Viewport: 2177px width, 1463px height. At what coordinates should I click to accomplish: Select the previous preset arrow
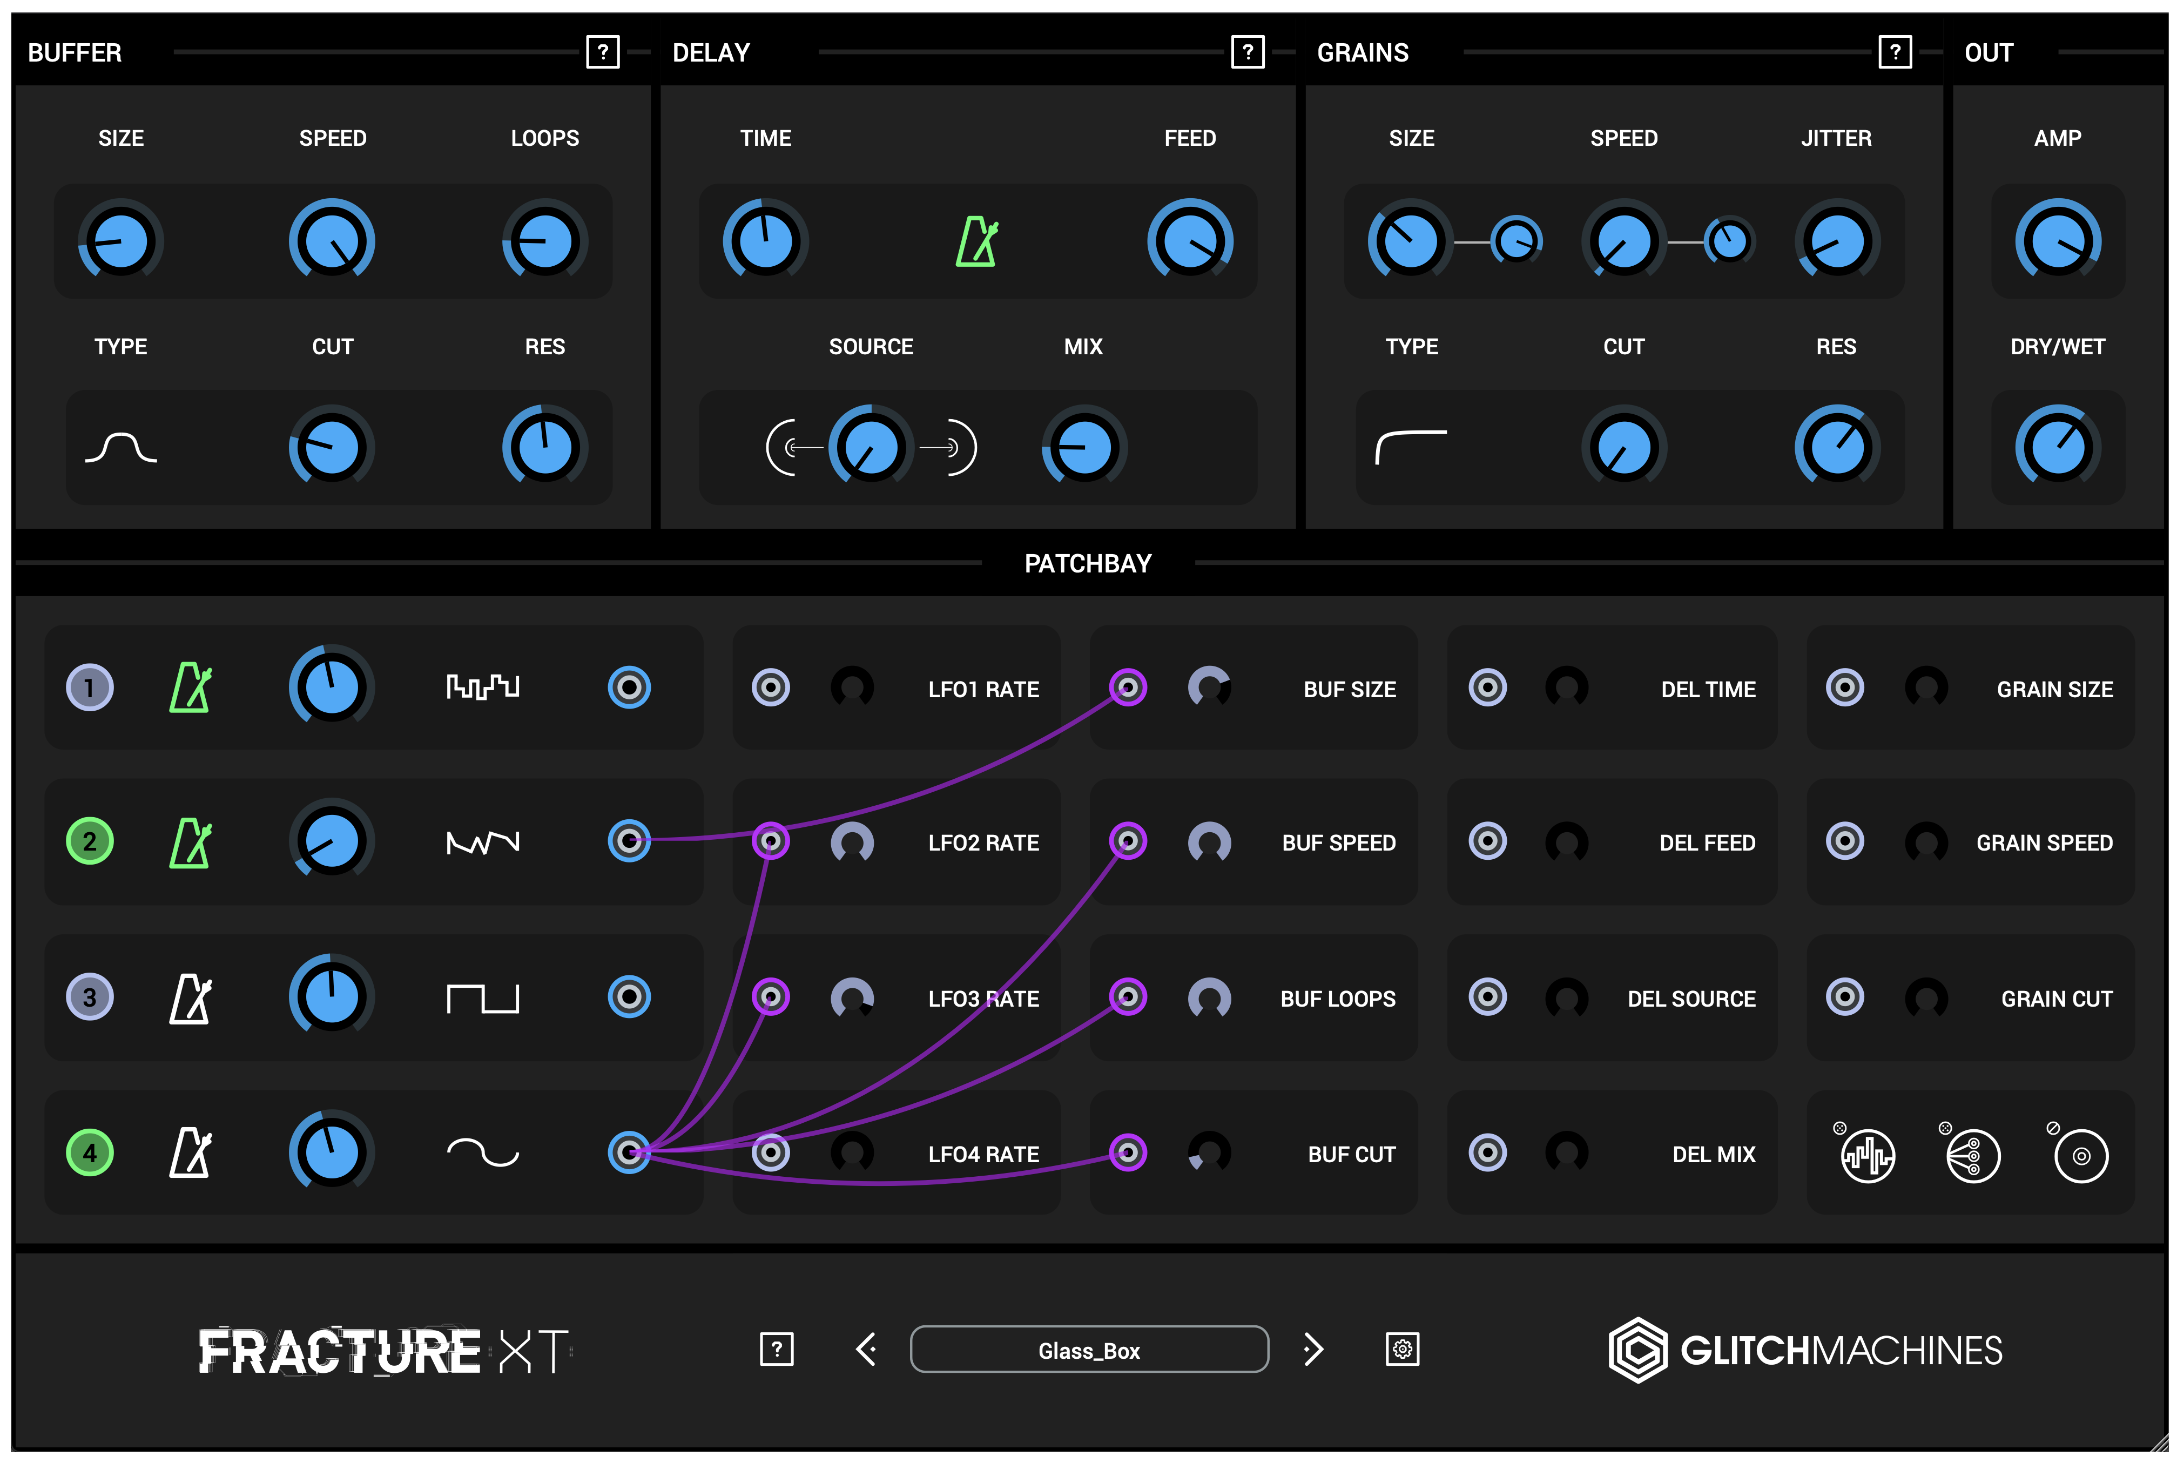click(866, 1349)
